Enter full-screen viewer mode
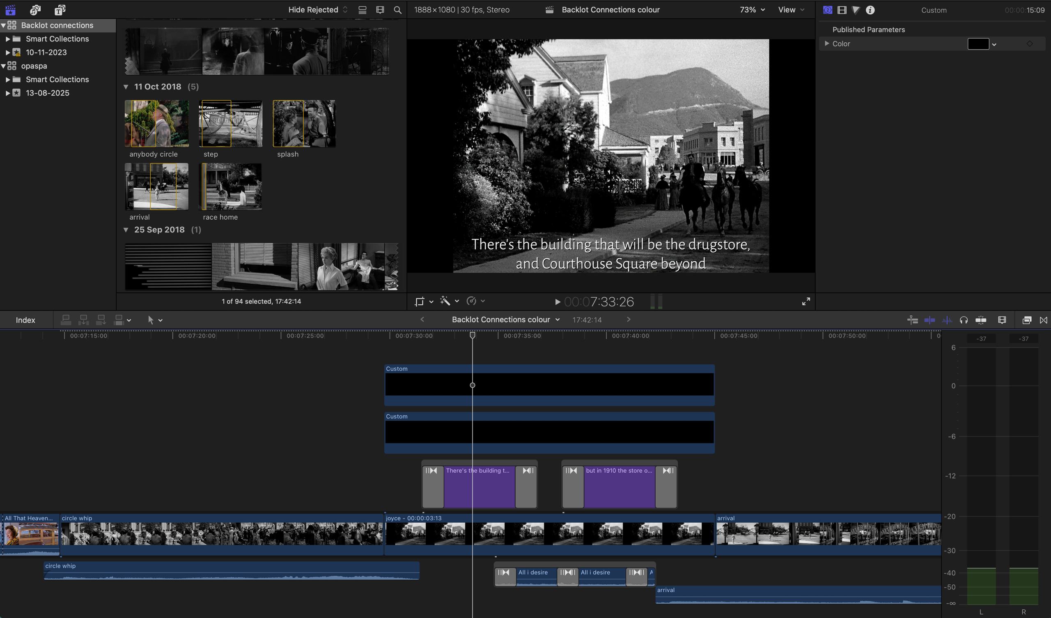The image size is (1051, 618). tap(806, 301)
